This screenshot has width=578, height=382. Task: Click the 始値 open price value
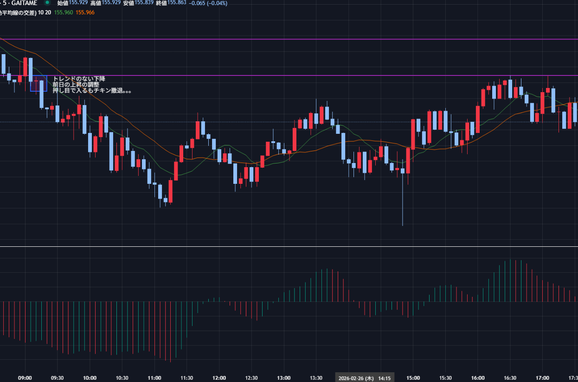coord(78,3)
